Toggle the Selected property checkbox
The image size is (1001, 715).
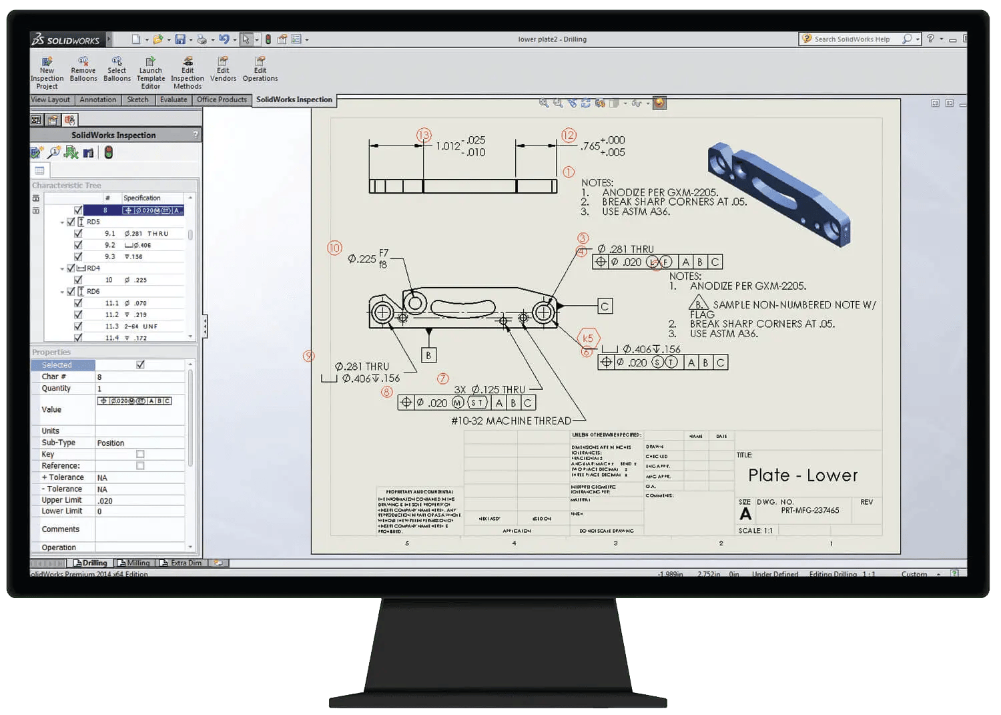pos(140,365)
